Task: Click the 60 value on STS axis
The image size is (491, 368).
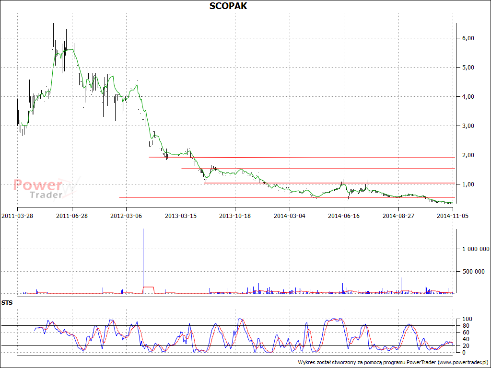Action: pyautogui.click(x=465, y=333)
